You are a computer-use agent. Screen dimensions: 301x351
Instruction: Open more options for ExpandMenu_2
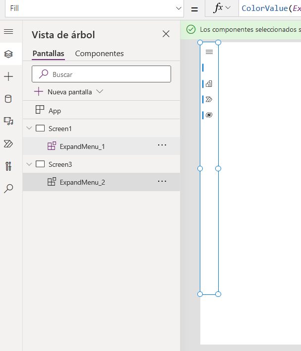coord(162,181)
